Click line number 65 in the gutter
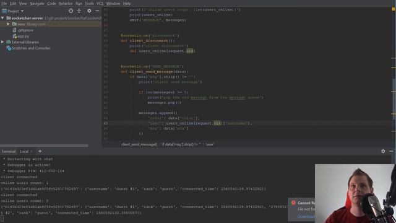Screen dimensions: 396x223 pyautogui.click(x=106, y=123)
